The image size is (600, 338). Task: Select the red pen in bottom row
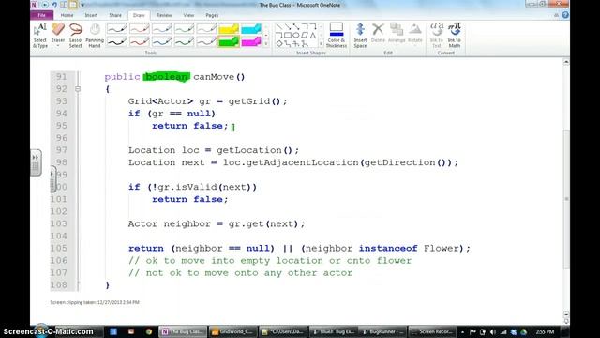[x=140, y=41]
